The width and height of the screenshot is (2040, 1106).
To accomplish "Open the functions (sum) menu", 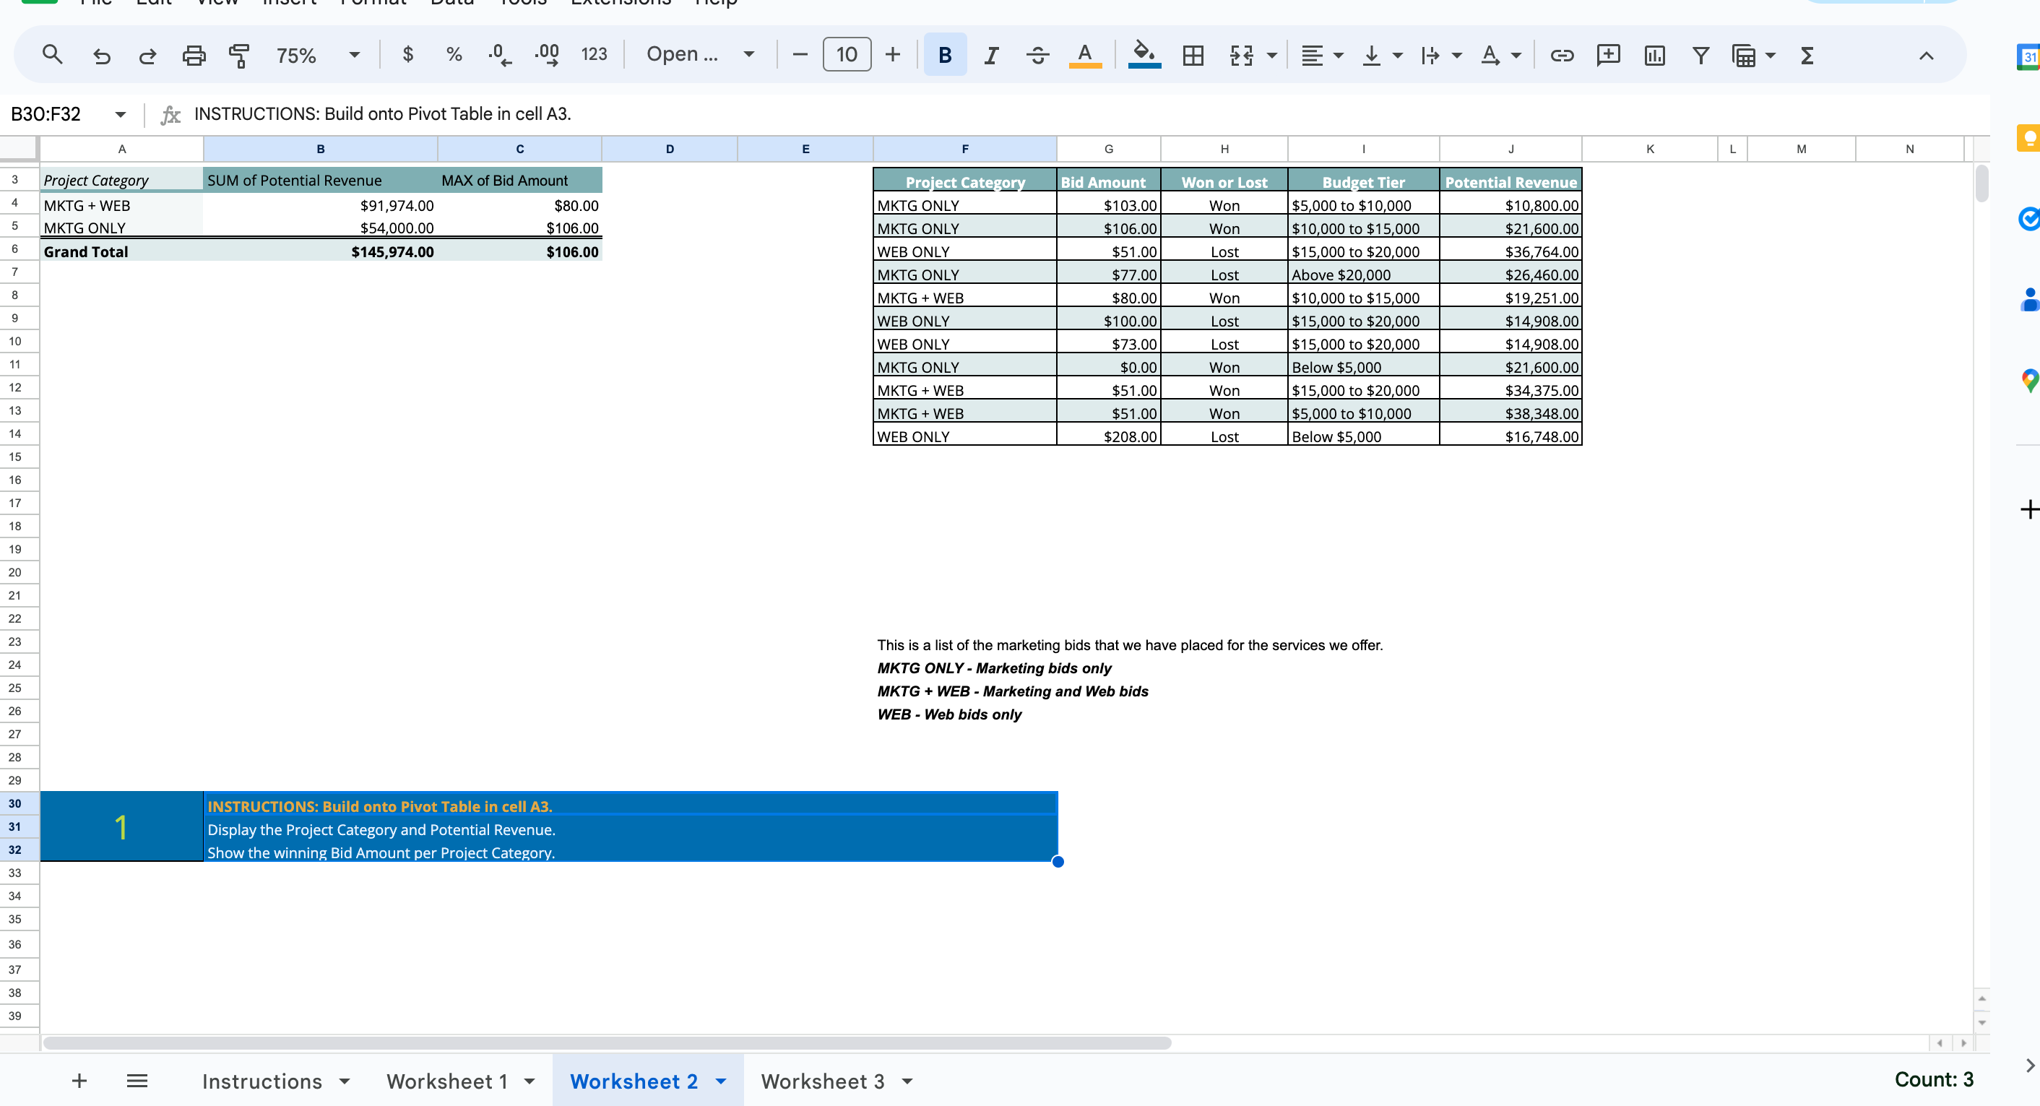I will tap(1807, 55).
